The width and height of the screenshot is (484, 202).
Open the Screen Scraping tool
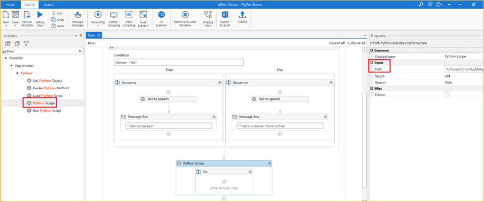tap(113, 19)
